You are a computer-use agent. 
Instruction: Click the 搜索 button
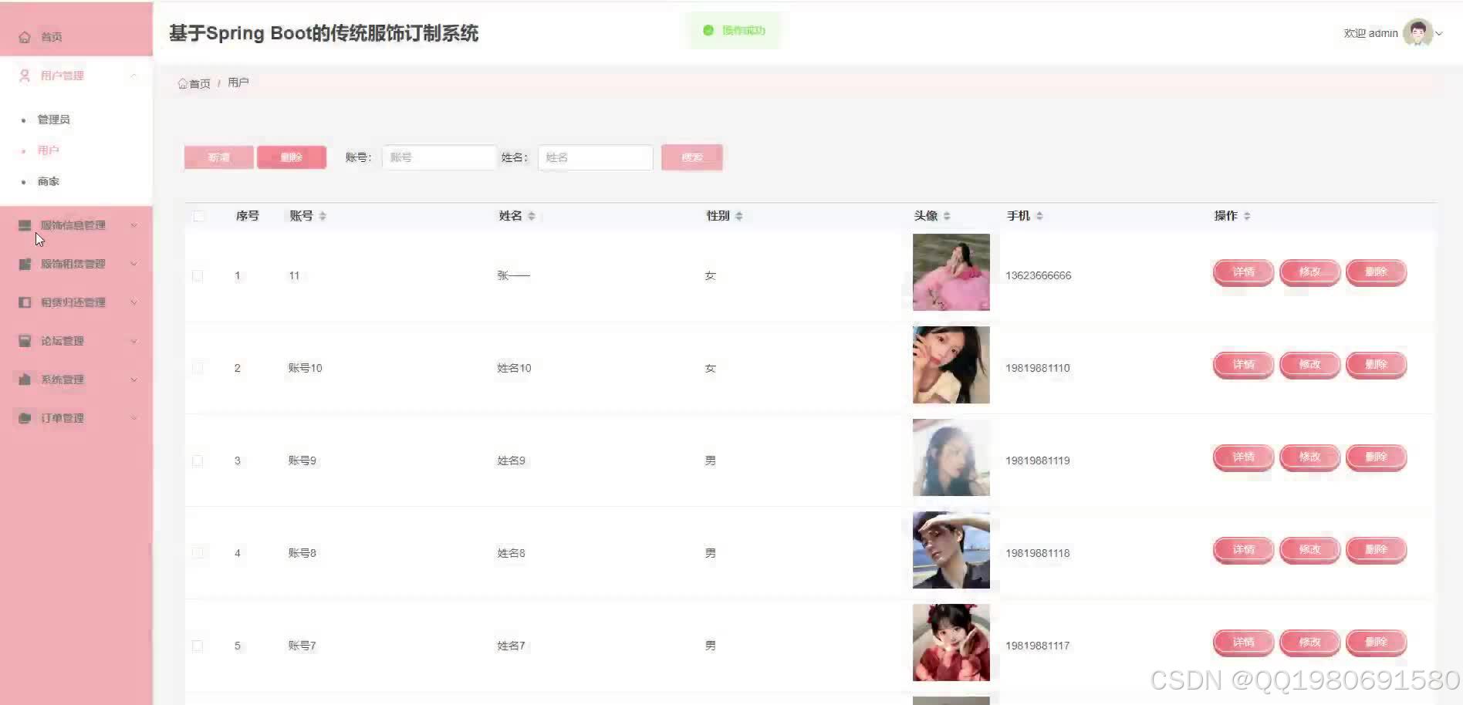pos(691,157)
